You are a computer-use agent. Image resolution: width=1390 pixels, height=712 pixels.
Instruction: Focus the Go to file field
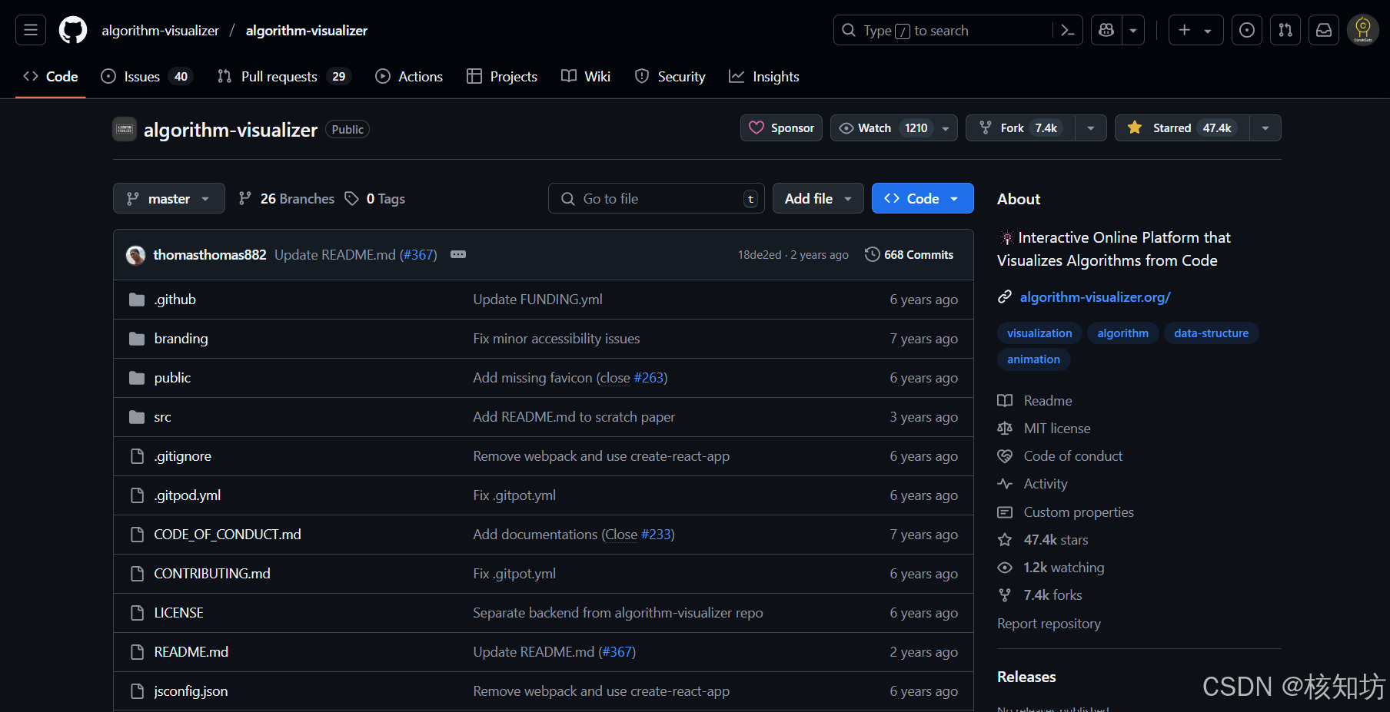(x=656, y=198)
